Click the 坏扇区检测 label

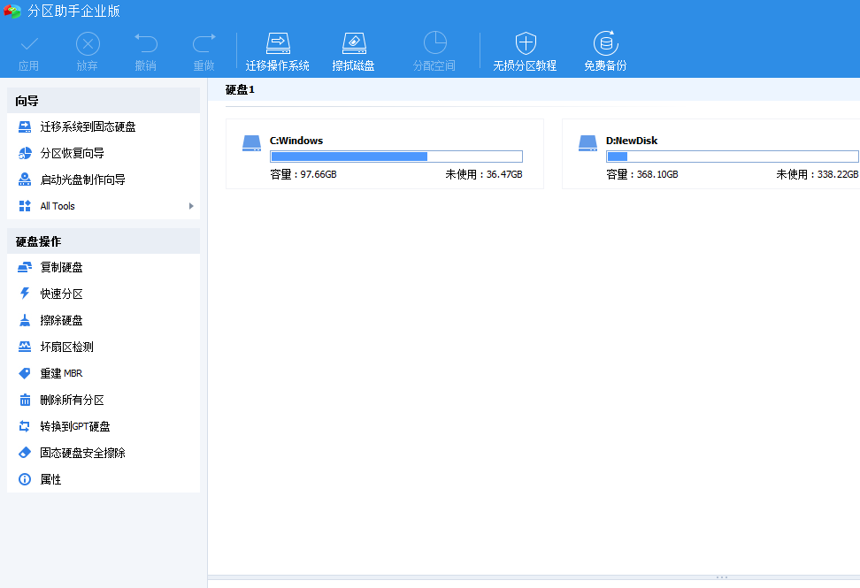click(x=67, y=347)
